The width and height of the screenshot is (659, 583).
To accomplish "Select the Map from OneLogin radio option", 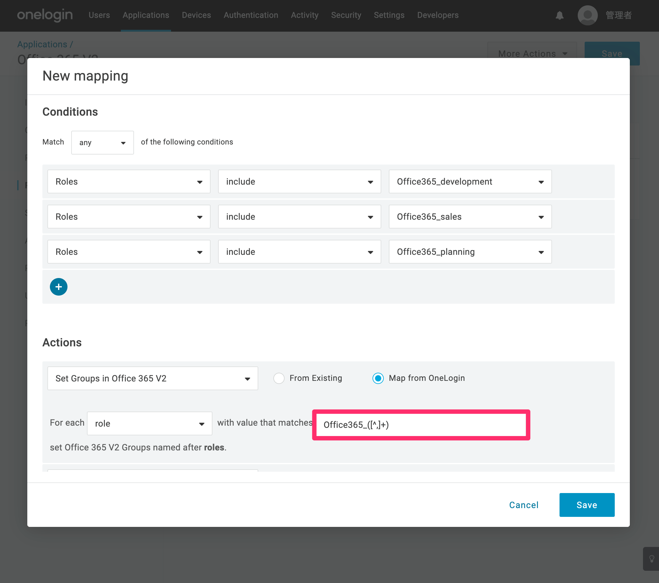I will point(378,378).
